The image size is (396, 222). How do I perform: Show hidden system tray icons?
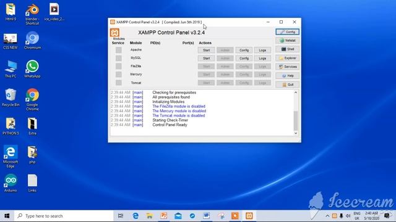(327, 216)
